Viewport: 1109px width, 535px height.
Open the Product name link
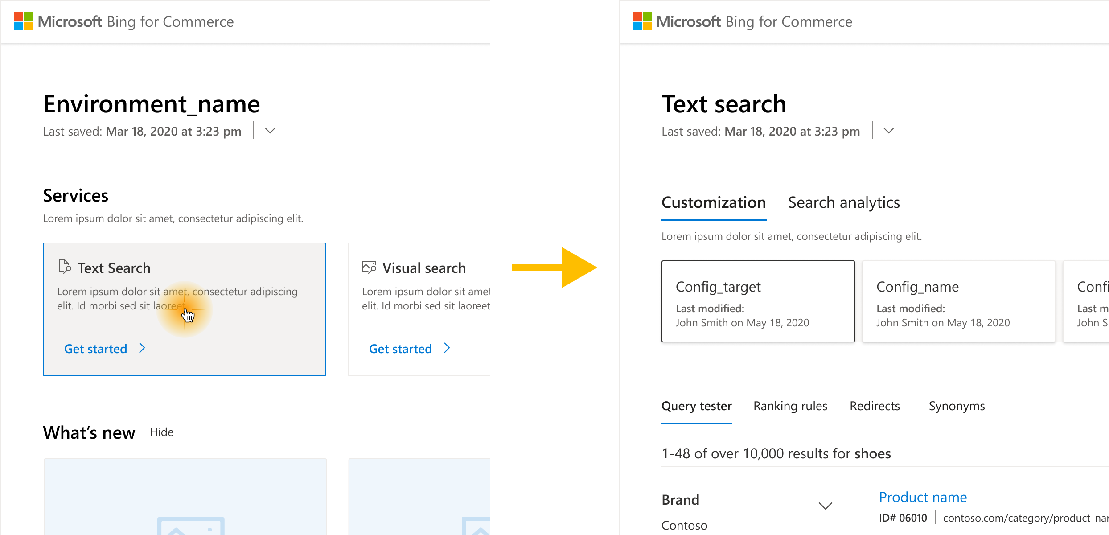coord(923,497)
